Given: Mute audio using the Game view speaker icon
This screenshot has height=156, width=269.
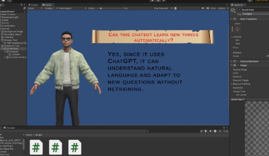Looking at the screenshot, I should point(203,8).
